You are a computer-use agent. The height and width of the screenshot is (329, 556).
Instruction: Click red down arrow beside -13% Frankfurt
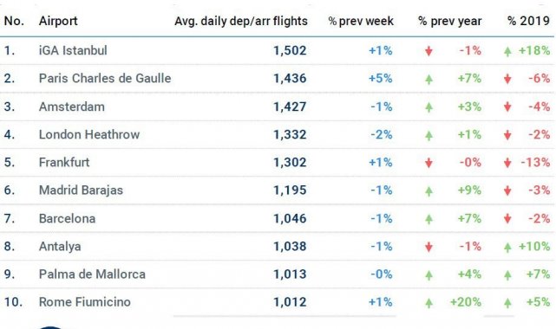point(507,163)
